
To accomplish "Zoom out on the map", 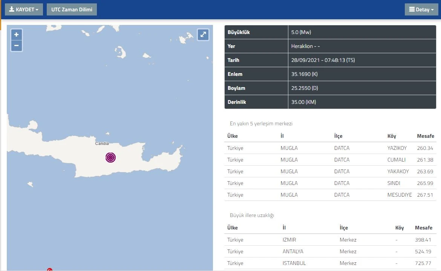I will 16,46.
